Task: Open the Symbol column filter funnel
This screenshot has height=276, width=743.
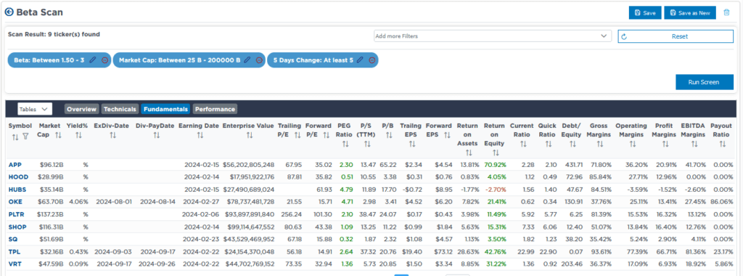Action: tap(25, 137)
